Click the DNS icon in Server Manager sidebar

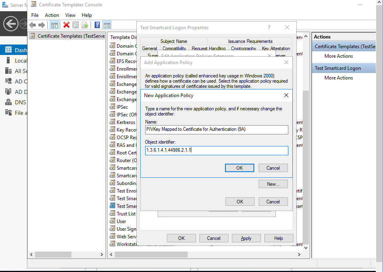tap(8, 102)
